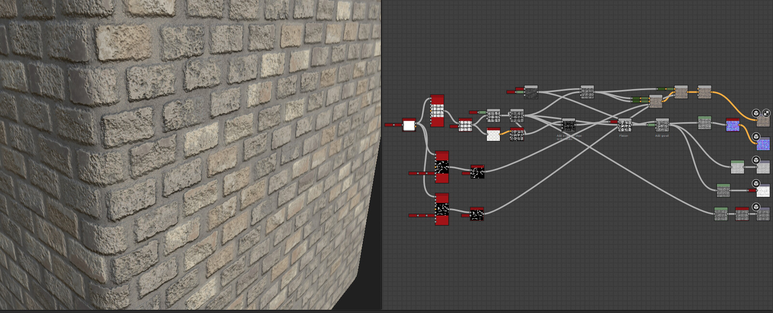
Task: Select the white transparent checkerboard node
Action: [493, 134]
